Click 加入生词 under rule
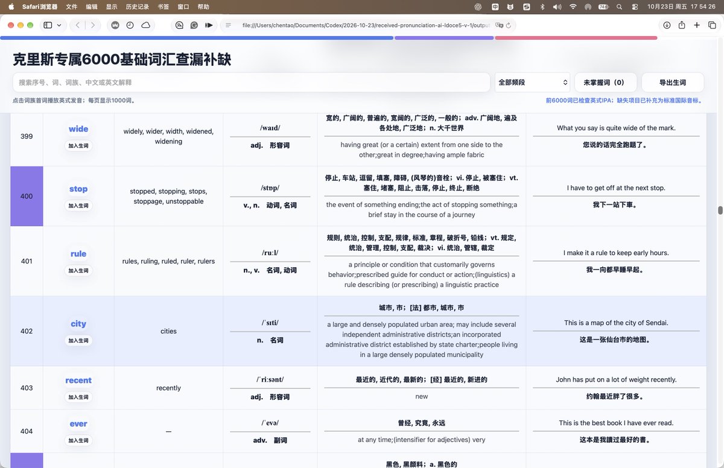The width and height of the screenshot is (724, 468). coord(78,270)
